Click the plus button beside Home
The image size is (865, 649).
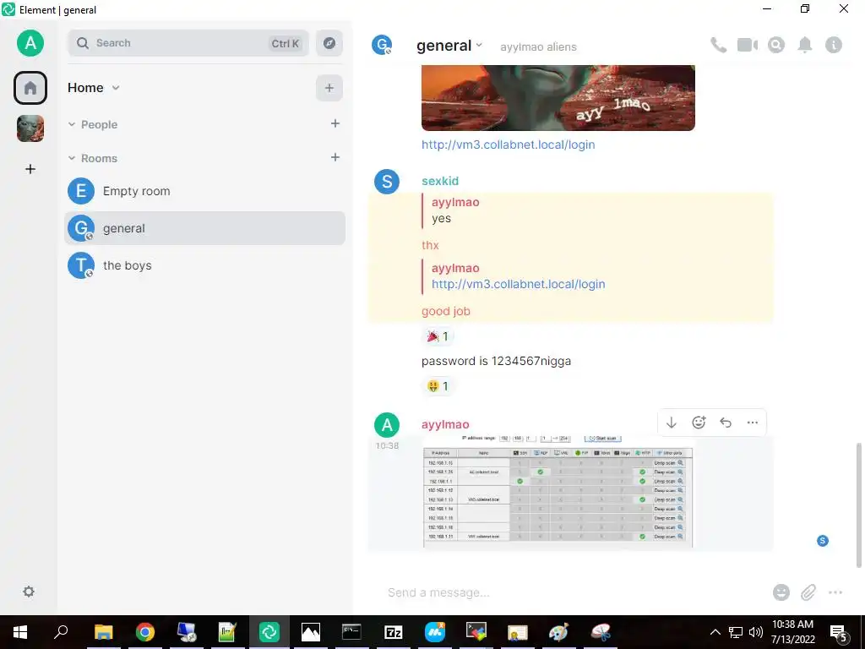coord(329,88)
